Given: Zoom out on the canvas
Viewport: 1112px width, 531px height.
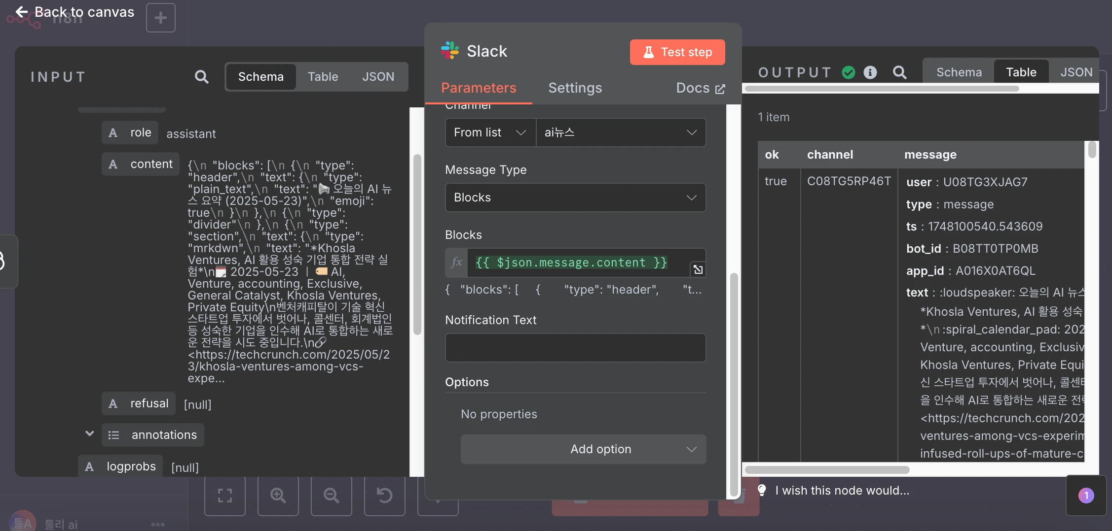Looking at the screenshot, I should click(x=332, y=495).
